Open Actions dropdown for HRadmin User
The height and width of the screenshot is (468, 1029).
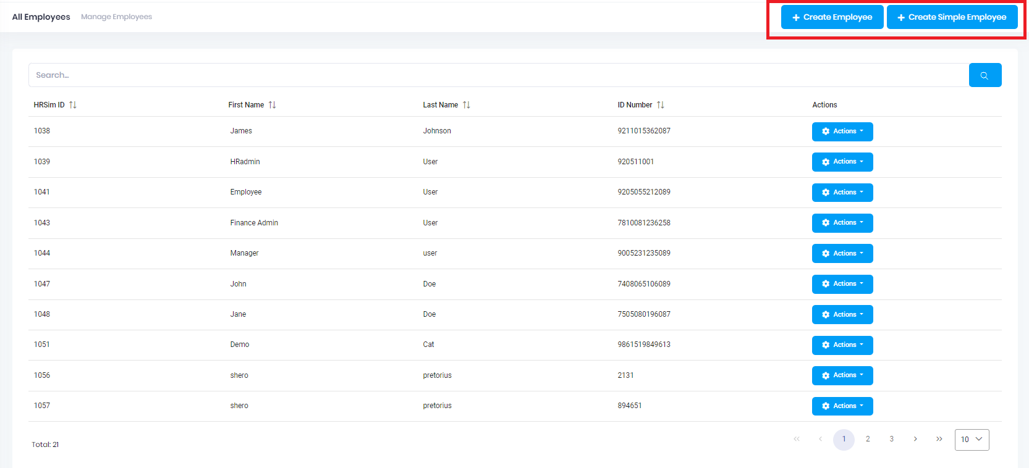[842, 162]
